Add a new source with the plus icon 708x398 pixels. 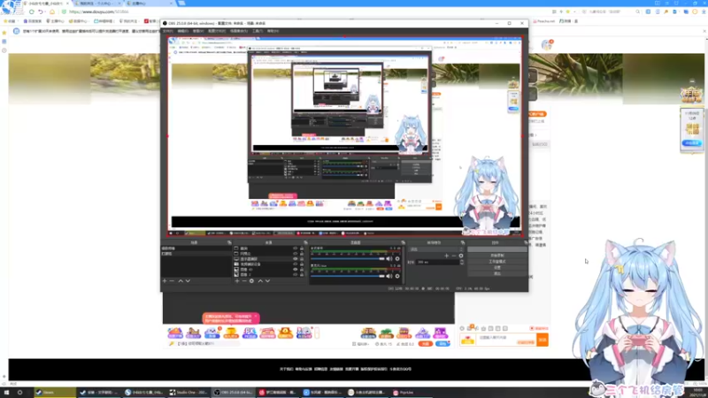pos(237,281)
